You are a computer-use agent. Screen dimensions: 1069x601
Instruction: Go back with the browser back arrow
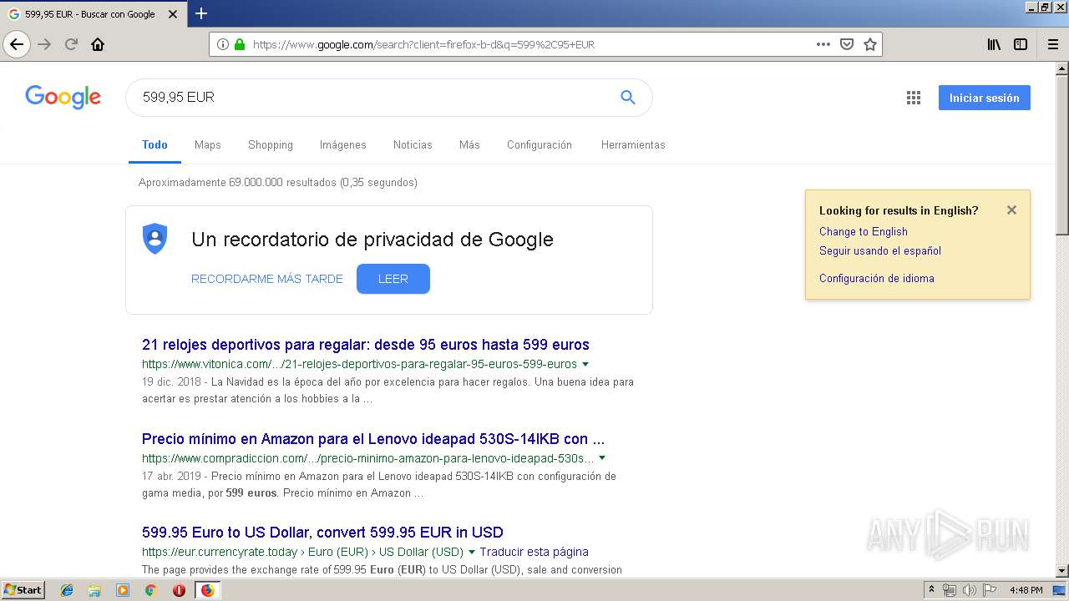(x=17, y=44)
